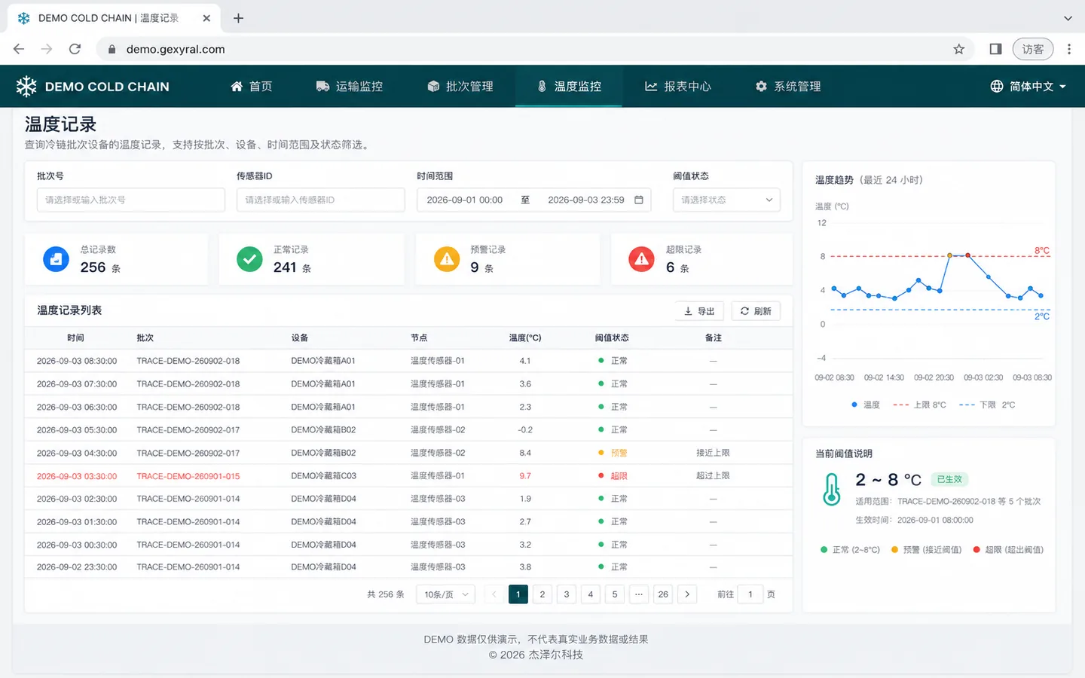Click batch TRACE-DEMO-260901-015 in the red row
1085x678 pixels.
point(188,476)
